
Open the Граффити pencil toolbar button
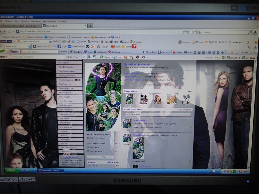click(x=71, y=52)
